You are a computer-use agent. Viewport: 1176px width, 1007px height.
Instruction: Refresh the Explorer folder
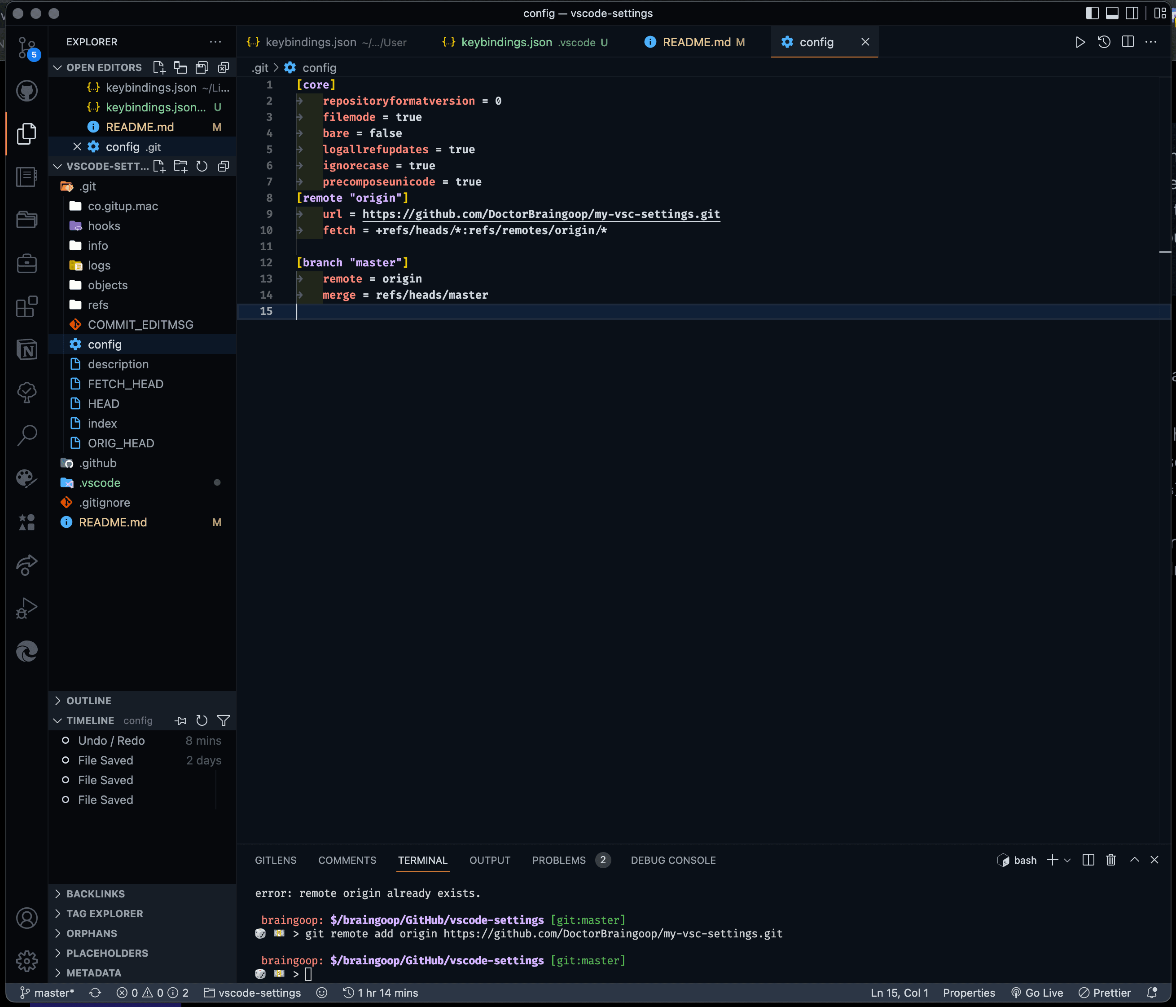tap(202, 167)
